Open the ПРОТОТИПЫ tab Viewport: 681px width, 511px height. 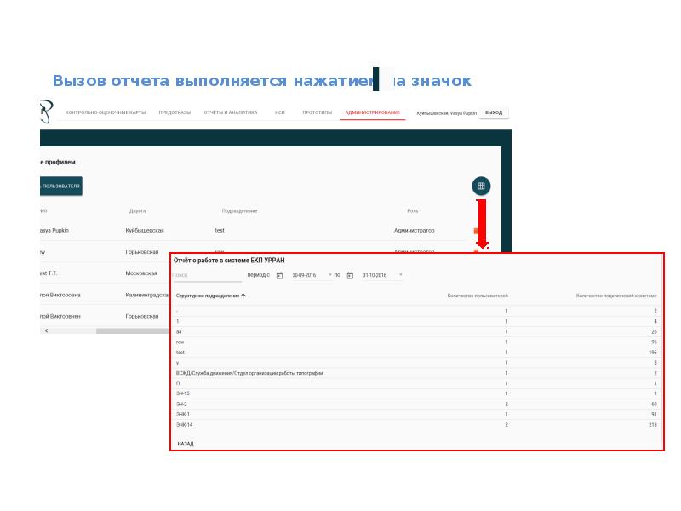click(317, 112)
